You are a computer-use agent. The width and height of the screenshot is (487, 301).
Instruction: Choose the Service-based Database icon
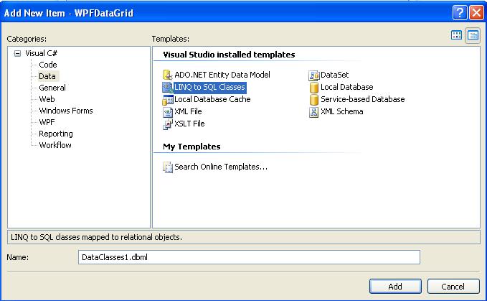(x=314, y=99)
